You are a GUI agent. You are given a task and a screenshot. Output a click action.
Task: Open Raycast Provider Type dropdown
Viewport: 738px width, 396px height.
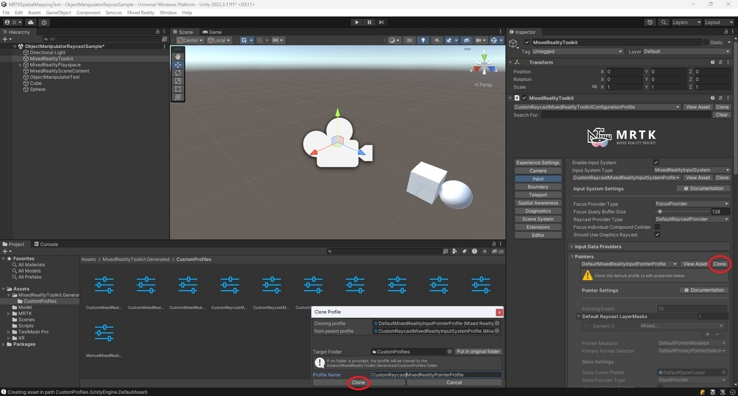(x=692, y=219)
